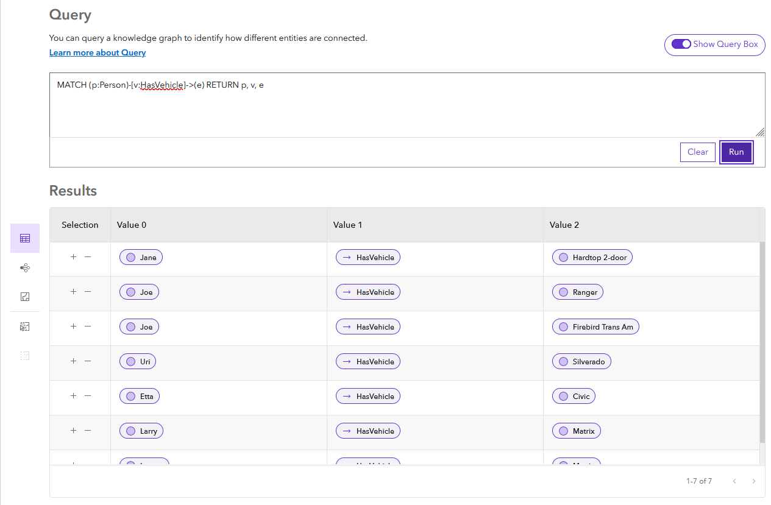Click minus icon in Etta row

click(88, 396)
